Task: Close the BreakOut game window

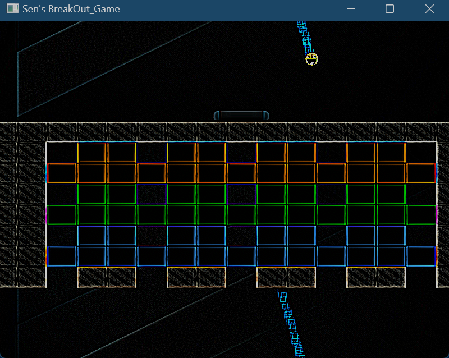Action: tap(429, 9)
